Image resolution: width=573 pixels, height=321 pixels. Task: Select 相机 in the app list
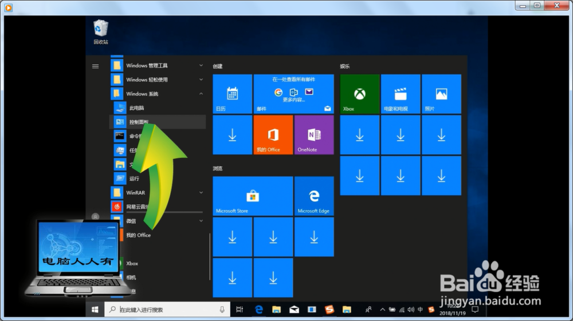click(x=131, y=277)
